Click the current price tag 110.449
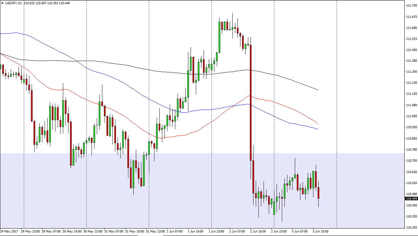 click(x=411, y=199)
